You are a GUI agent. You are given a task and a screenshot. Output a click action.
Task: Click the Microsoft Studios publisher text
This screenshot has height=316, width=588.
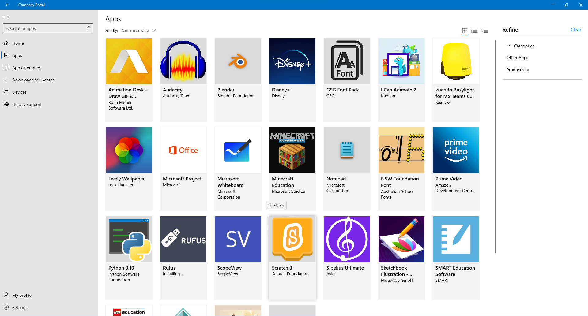[x=288, y=191]
